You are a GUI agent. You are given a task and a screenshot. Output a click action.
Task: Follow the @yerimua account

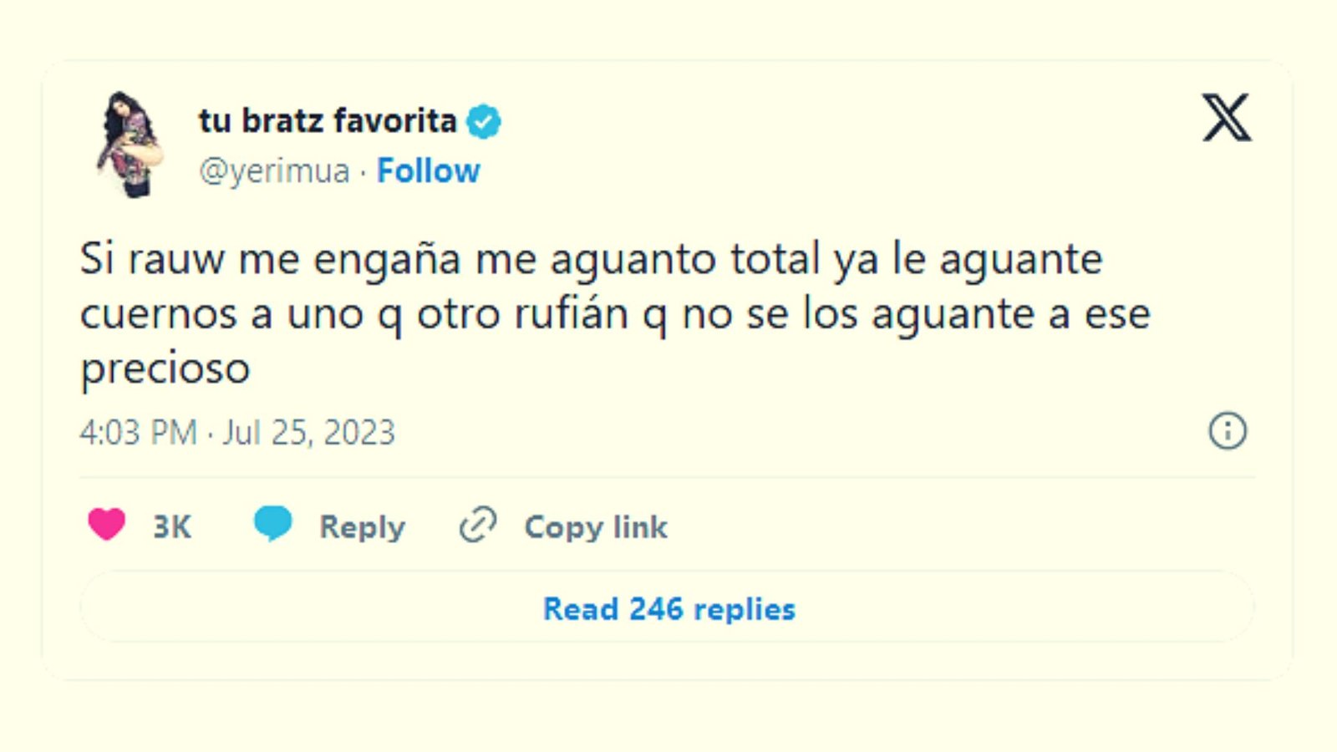click(428, 170)
